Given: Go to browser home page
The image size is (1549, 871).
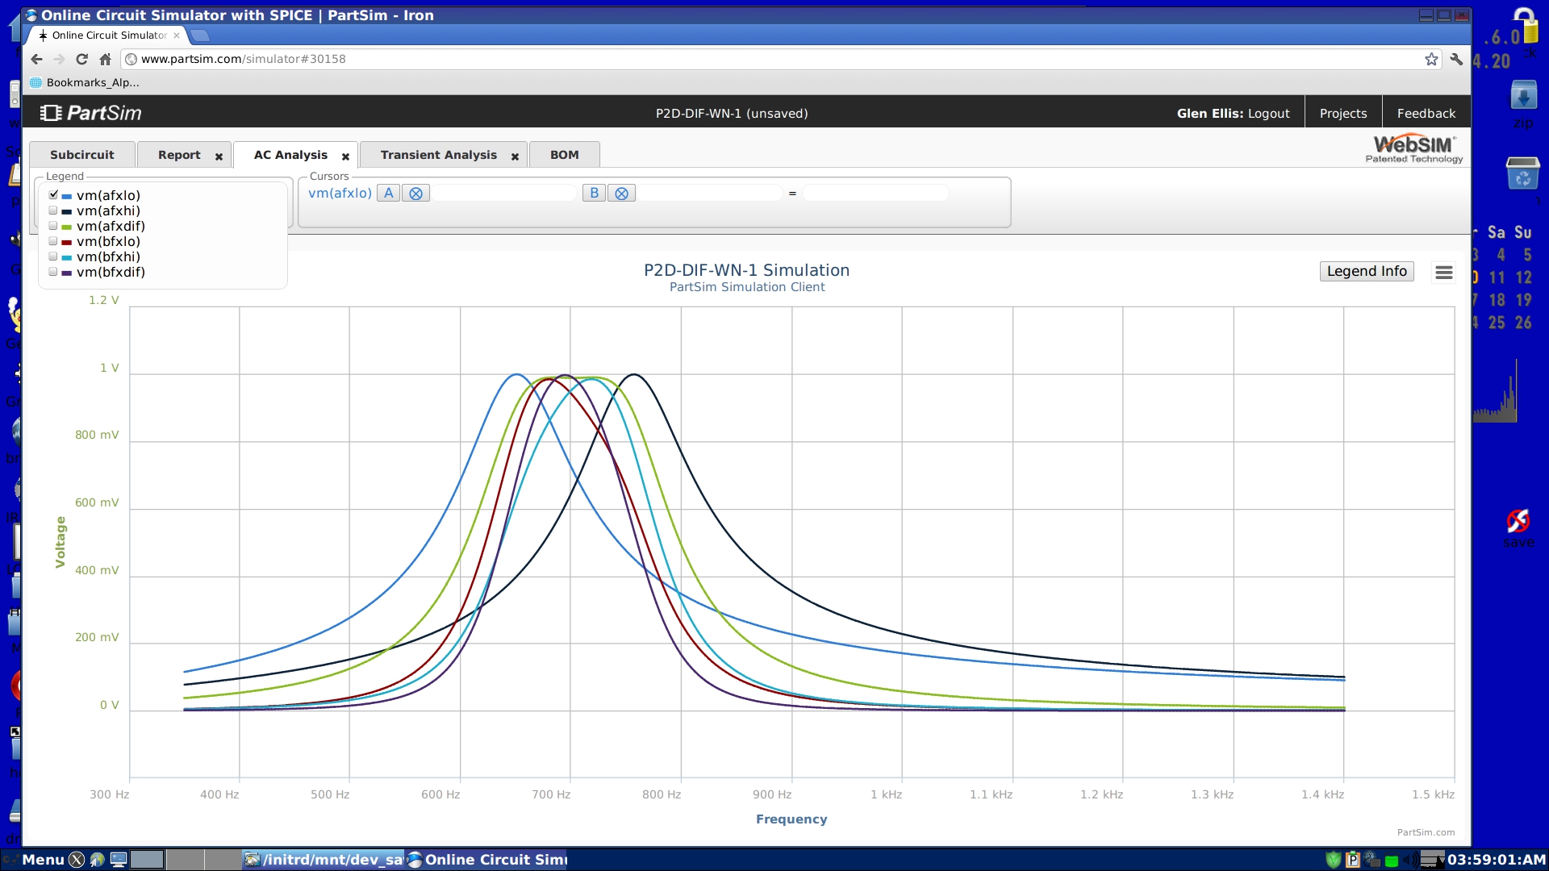Looking at the screenshot, I should pyautogui.click(x=105, y=59).
